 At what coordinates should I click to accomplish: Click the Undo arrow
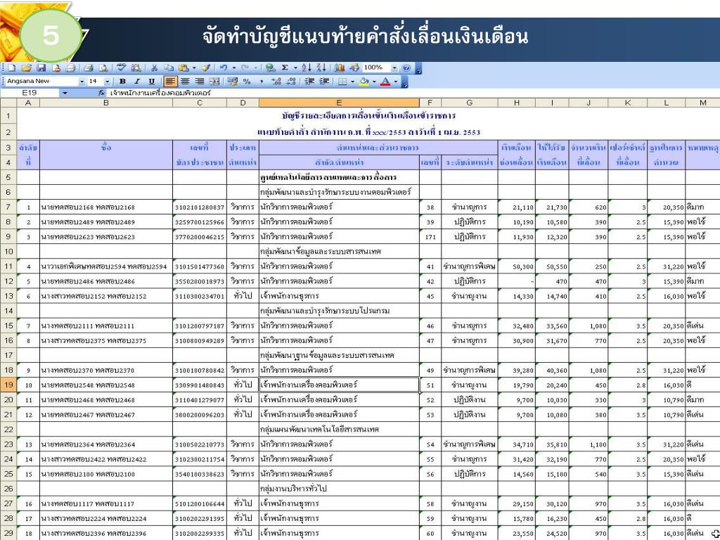pyautogui.click(x=223, y=68)
